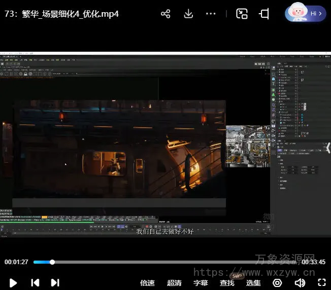This screenshot has width=331, height=290.
Task: Enable picture-in-picture mini window mode
Action: 242,14
